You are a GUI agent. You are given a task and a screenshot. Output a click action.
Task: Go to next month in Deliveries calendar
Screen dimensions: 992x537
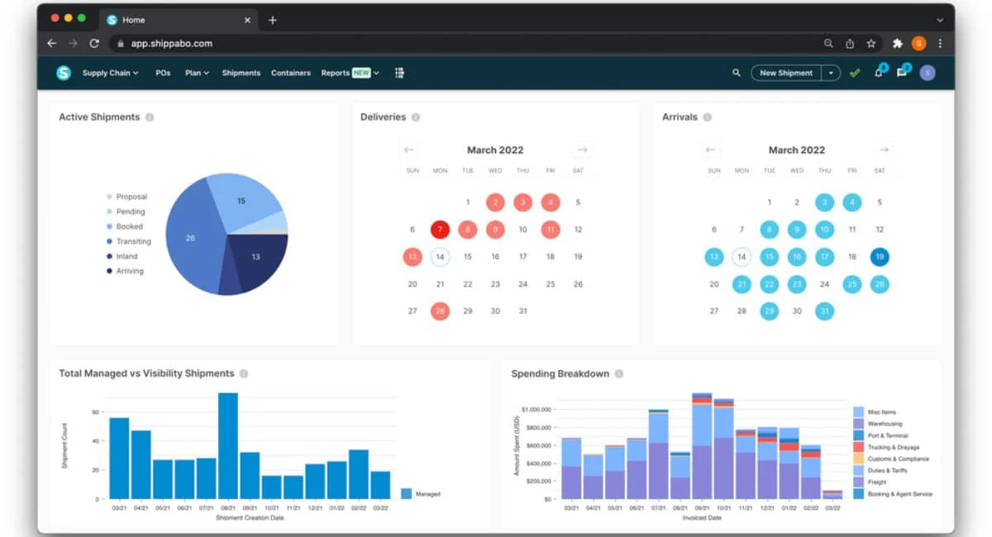(x=582, y=150)
